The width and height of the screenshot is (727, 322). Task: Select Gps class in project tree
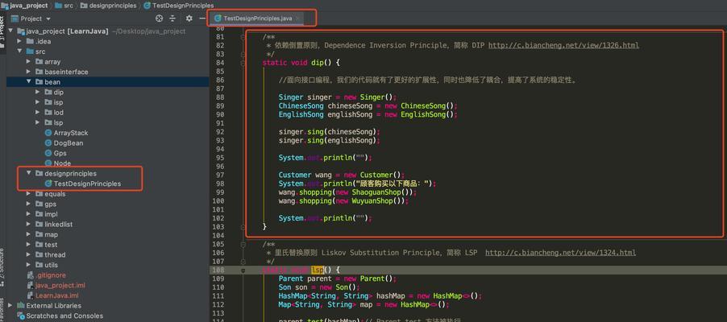pos(60,153)
